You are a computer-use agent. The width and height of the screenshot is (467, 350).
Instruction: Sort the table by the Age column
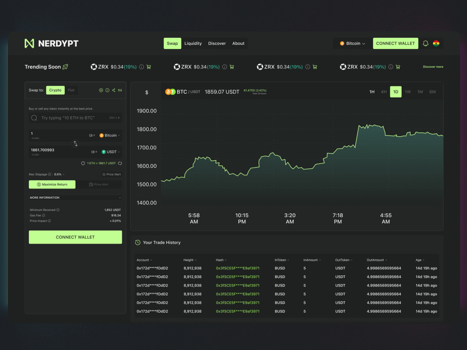point(420,260)
